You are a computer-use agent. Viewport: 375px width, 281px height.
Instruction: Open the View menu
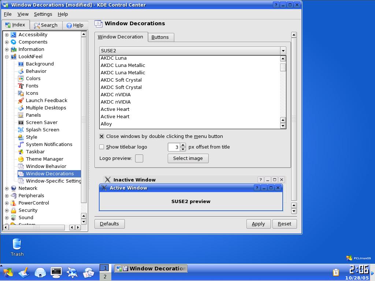23,14
